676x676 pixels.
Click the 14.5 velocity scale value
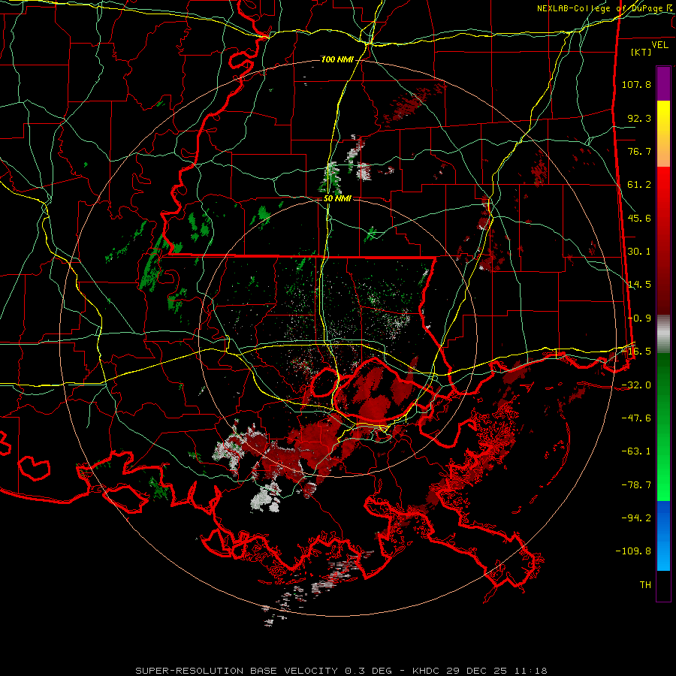(639, 285)
